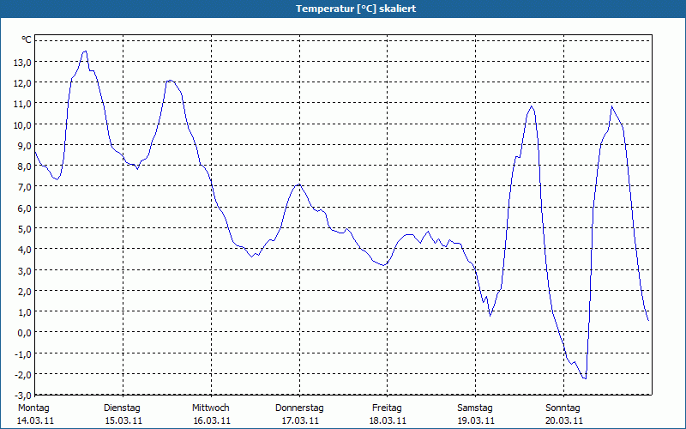
Task: Select the 'Dienstag' day label
Action: point(122,408)
